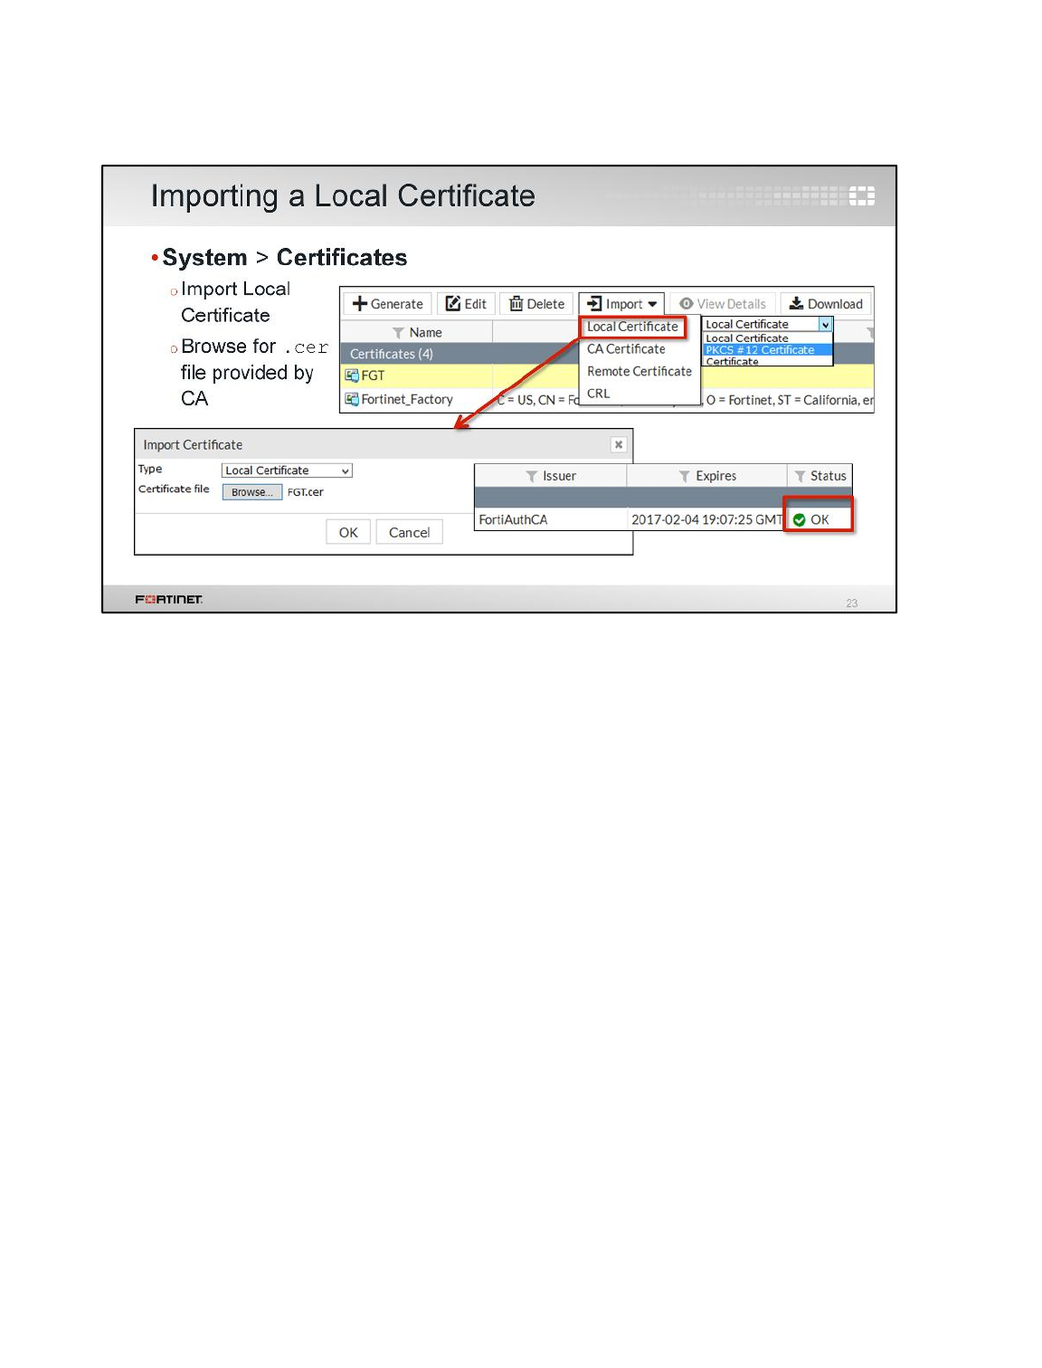
Task: Select CA Certificate menu entry
Action: point(626,349)
